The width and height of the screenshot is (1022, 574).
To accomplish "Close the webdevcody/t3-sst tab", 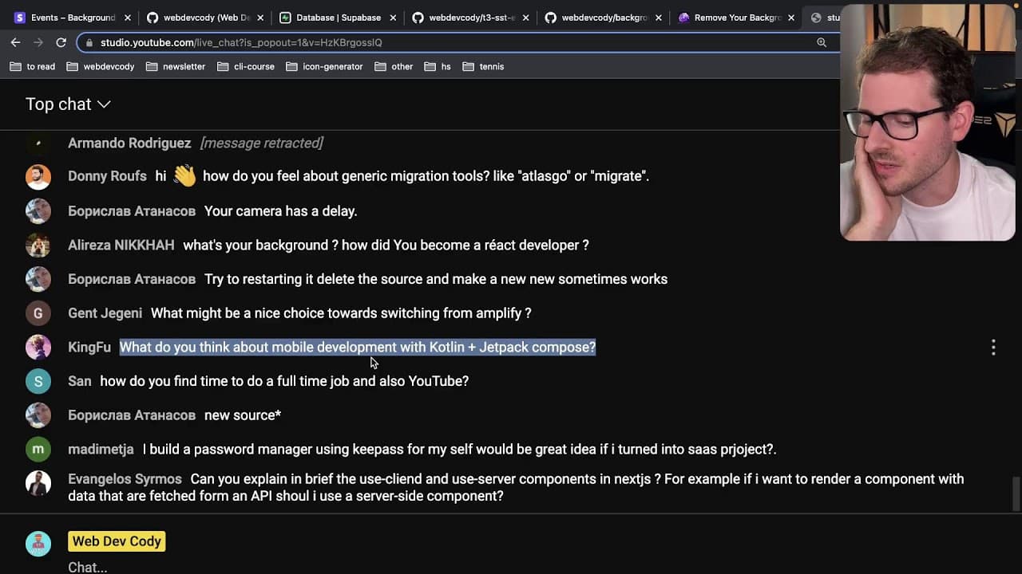I will click(525, 18).
